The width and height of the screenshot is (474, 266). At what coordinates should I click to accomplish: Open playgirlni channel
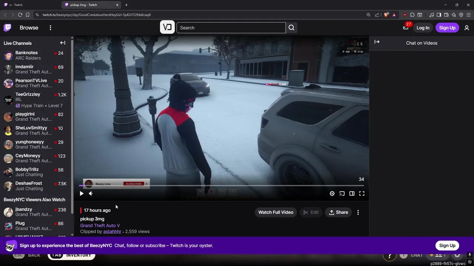pyautogui.click(x=36, y=117)
